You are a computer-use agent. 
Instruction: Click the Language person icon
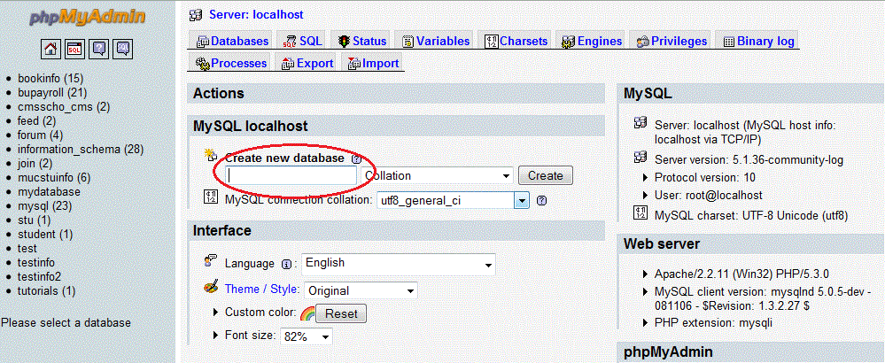coord(211,261)
